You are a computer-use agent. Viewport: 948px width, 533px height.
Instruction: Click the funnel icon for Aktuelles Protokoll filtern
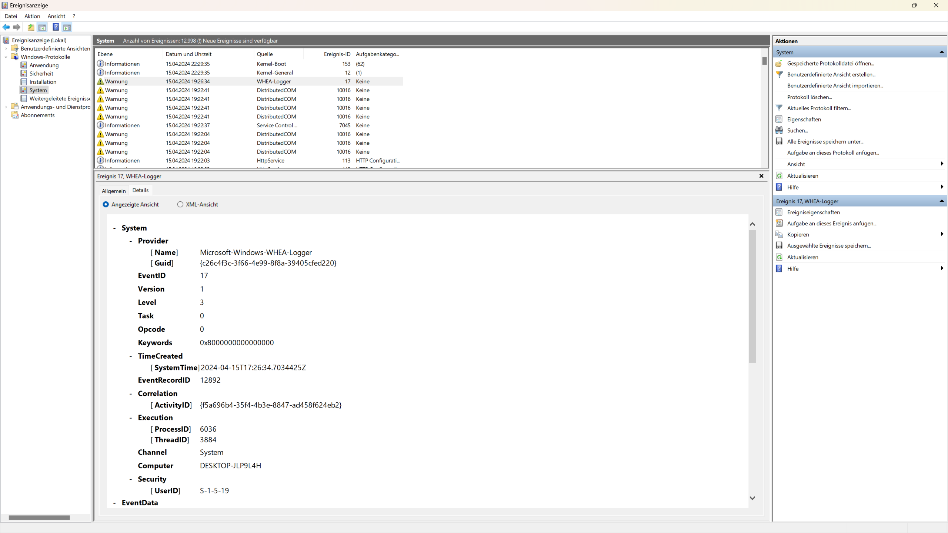click(x=779, y=108)
